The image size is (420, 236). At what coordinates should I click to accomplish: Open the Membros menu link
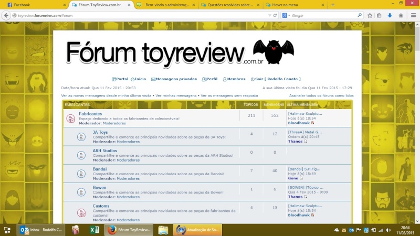point(234,79)
